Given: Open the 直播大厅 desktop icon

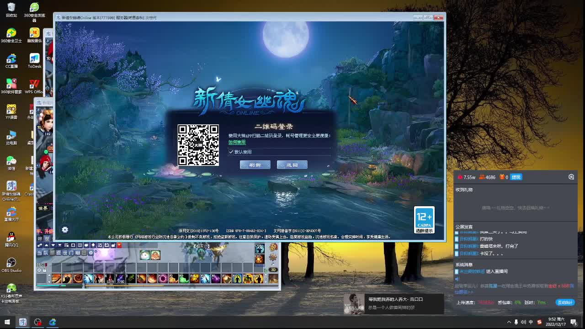Looking at the screenshot, I should point(11,214).
